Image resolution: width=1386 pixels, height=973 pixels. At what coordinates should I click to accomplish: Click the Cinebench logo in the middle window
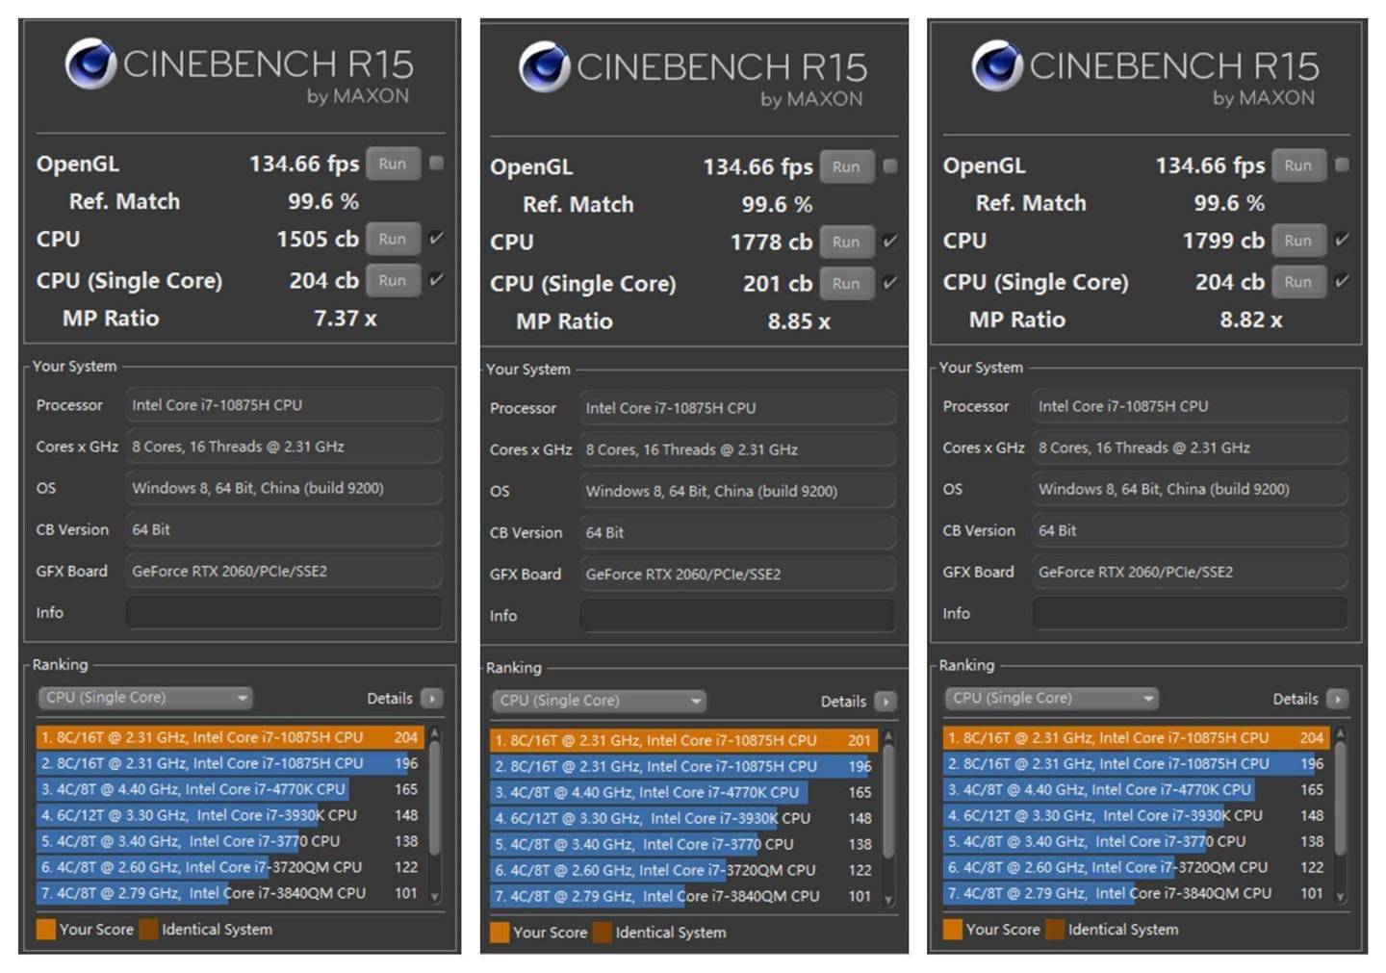pos(544,67)
